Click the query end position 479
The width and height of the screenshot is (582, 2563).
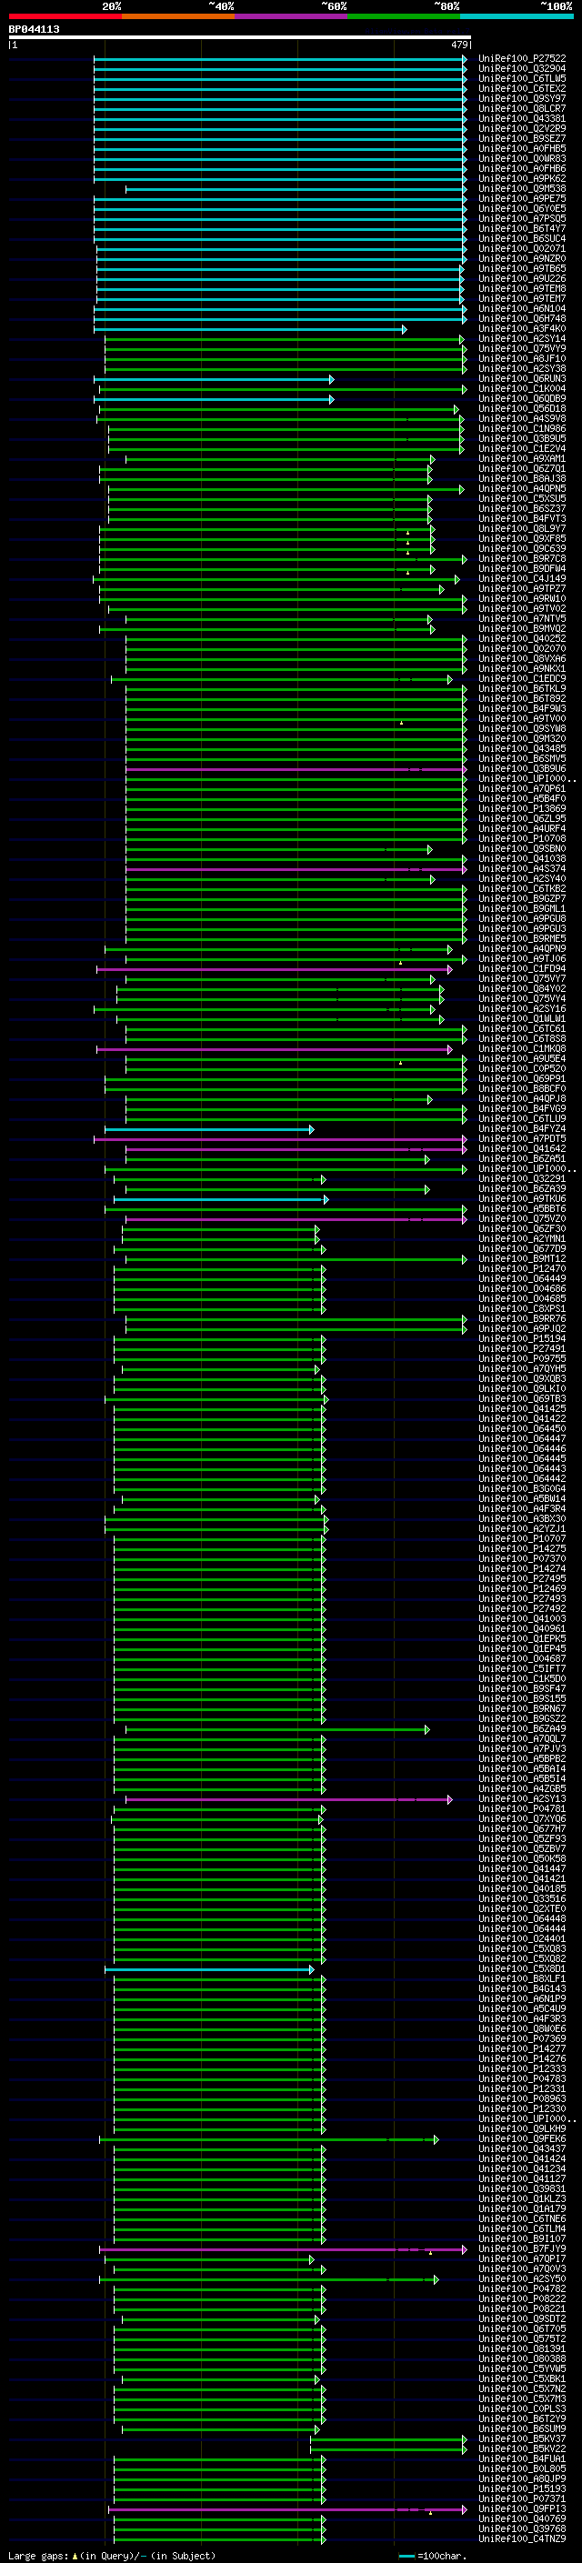pos(459,45)
